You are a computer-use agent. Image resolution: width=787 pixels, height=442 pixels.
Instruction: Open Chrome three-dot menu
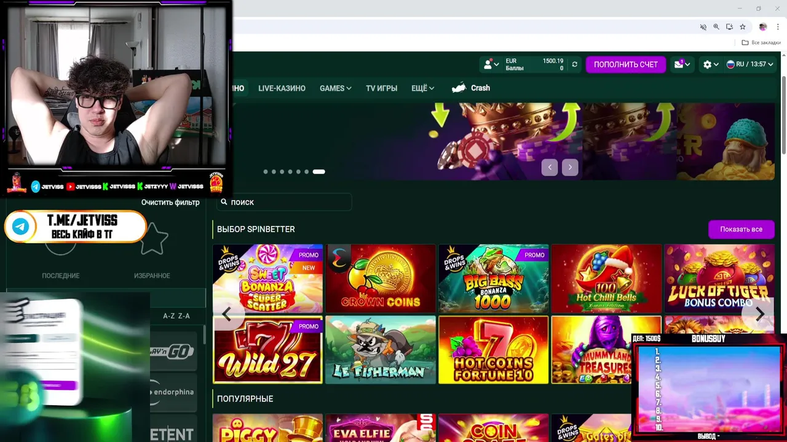coord(777,27)
